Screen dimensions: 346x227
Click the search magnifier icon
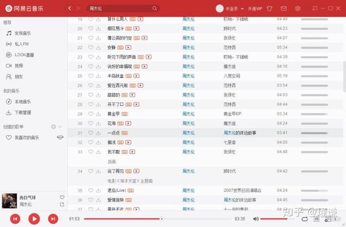click(x=155, y=9)
